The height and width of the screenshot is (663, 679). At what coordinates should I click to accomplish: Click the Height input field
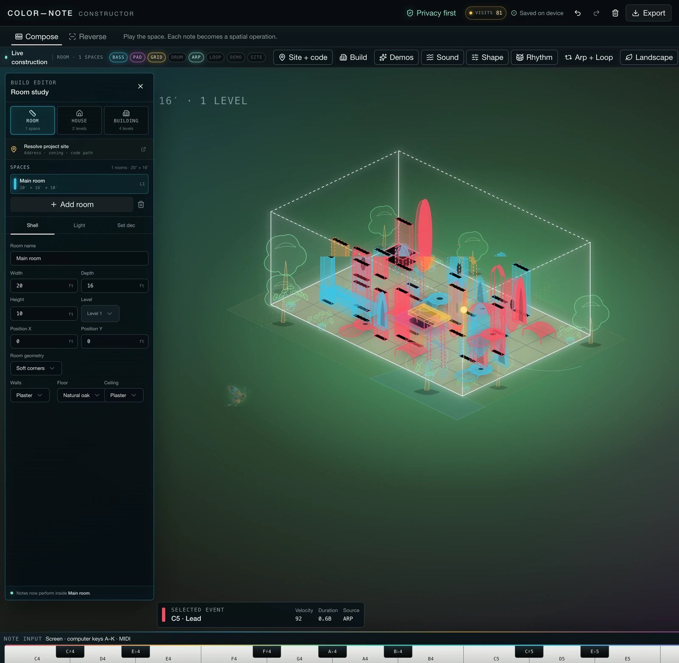point(44,314)
